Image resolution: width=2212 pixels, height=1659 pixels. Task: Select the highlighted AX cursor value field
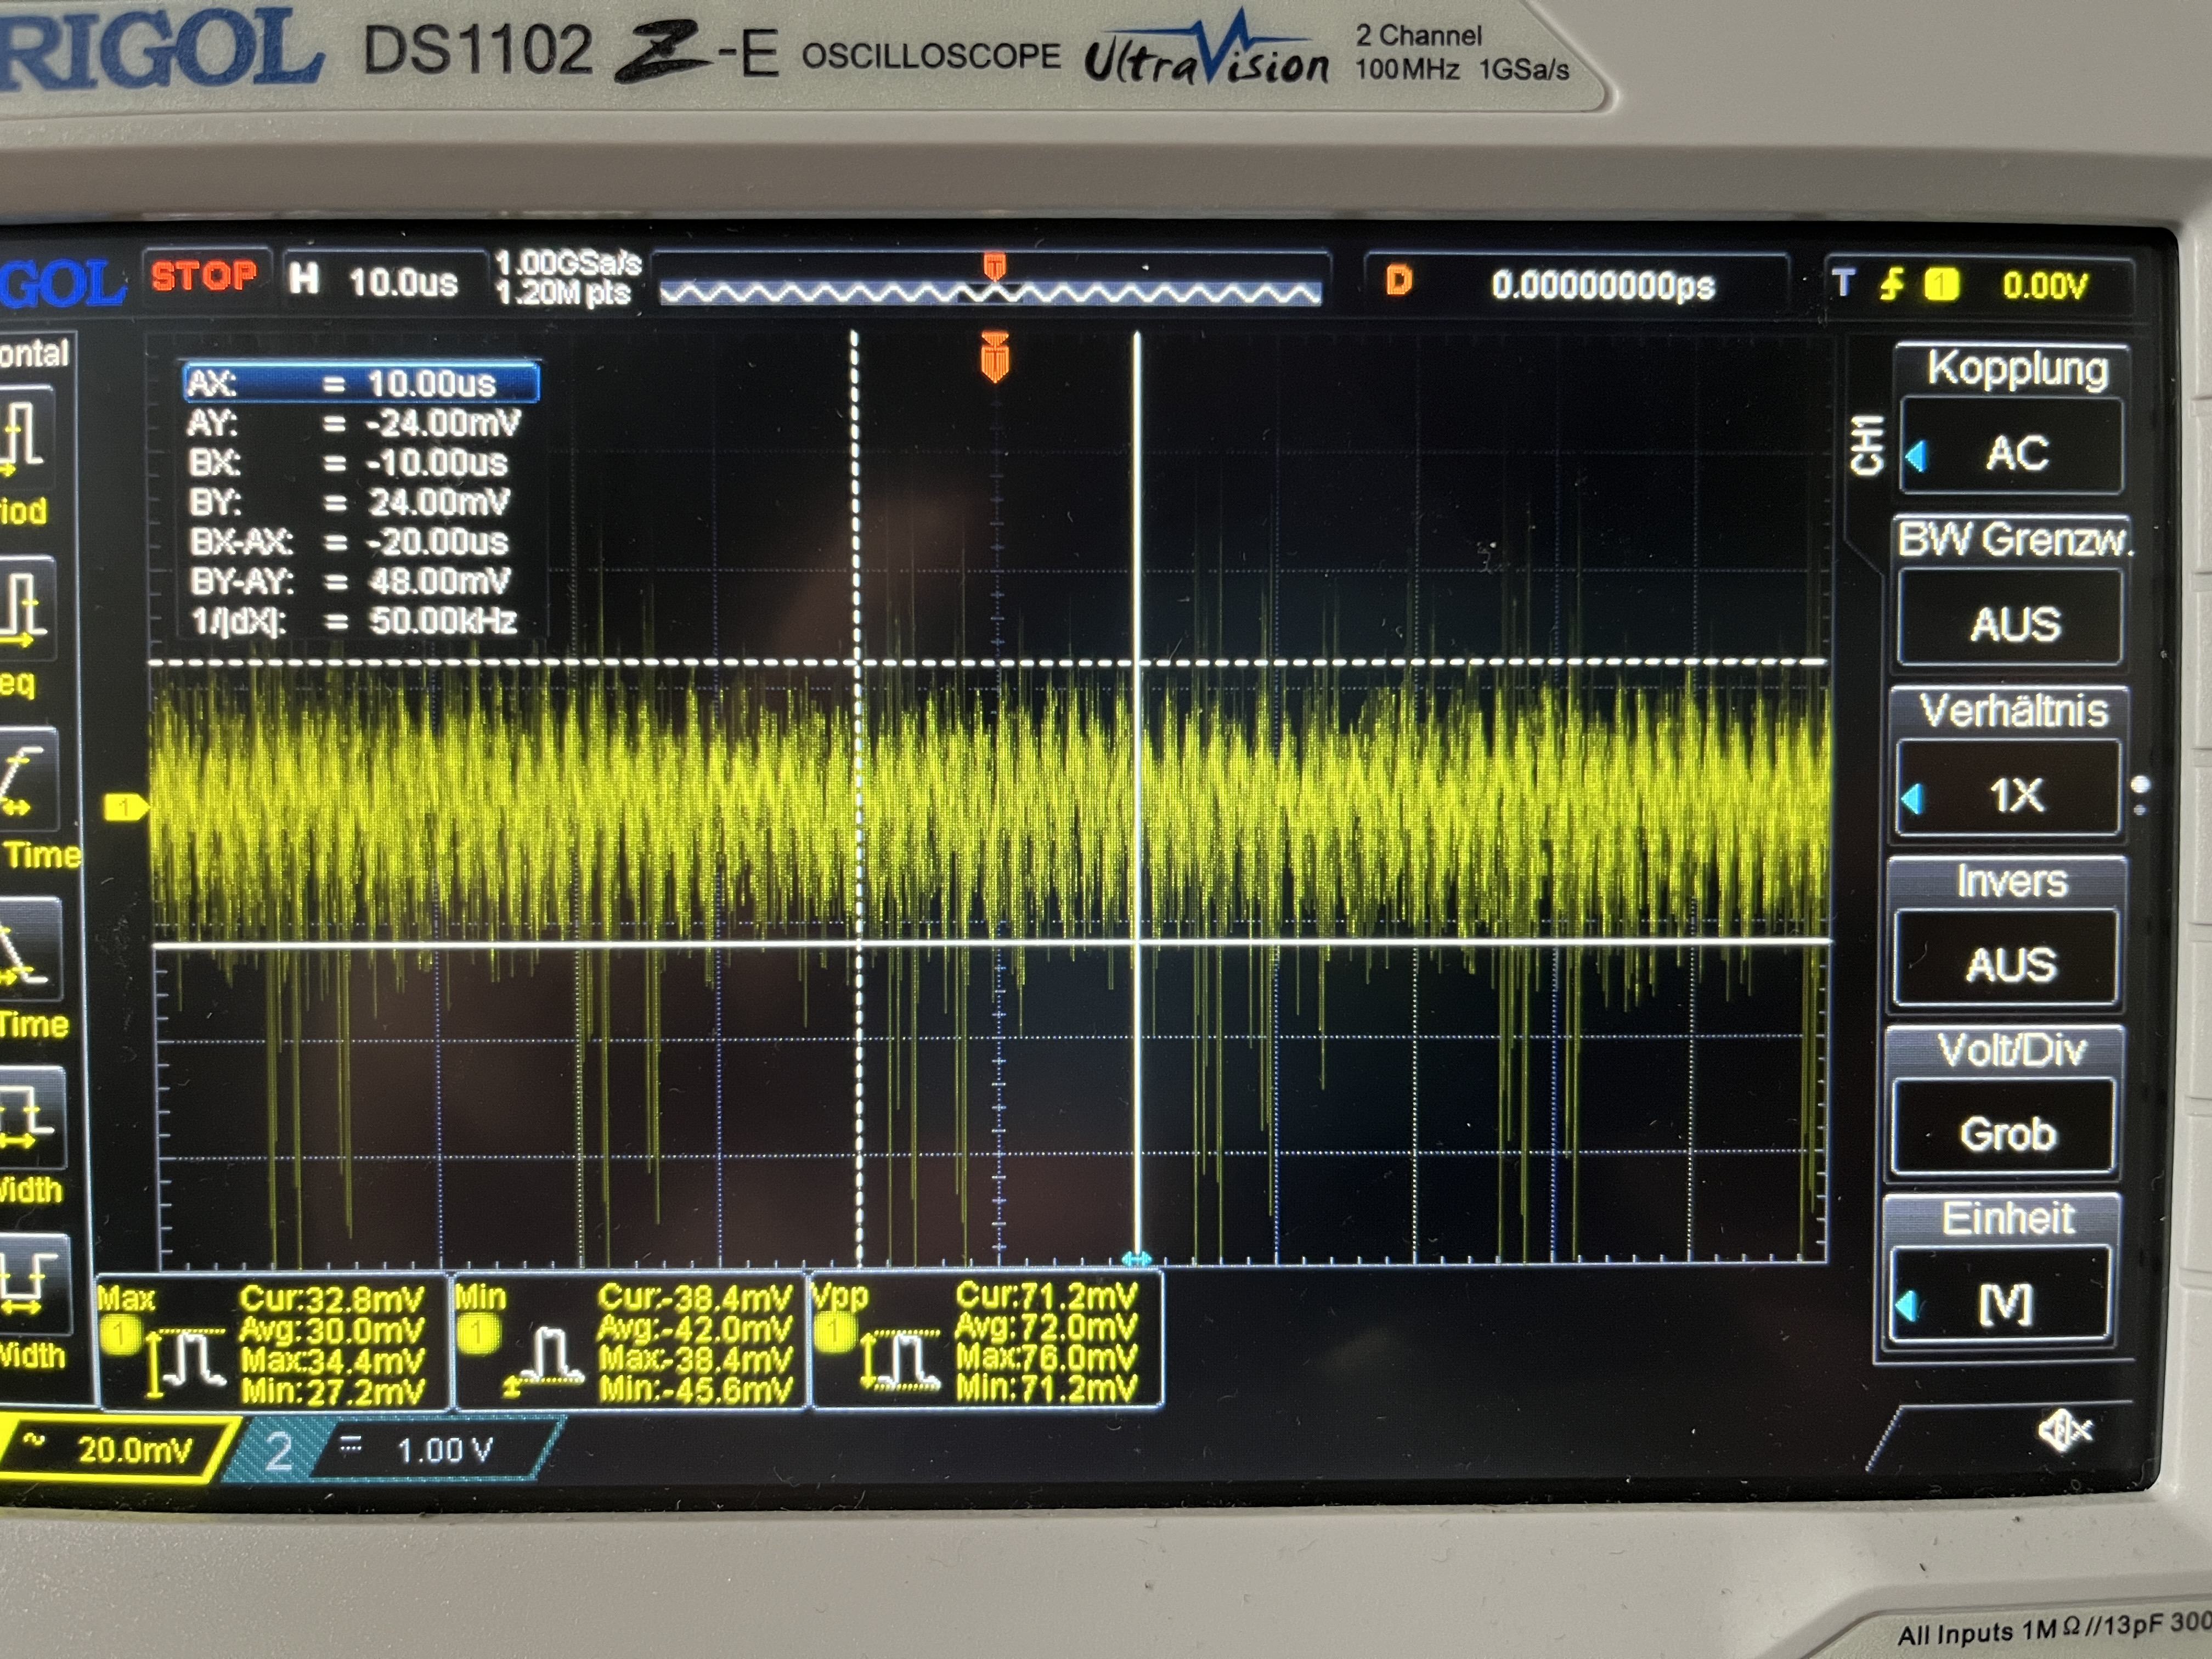pyautogui.click(x=362, y=383)
